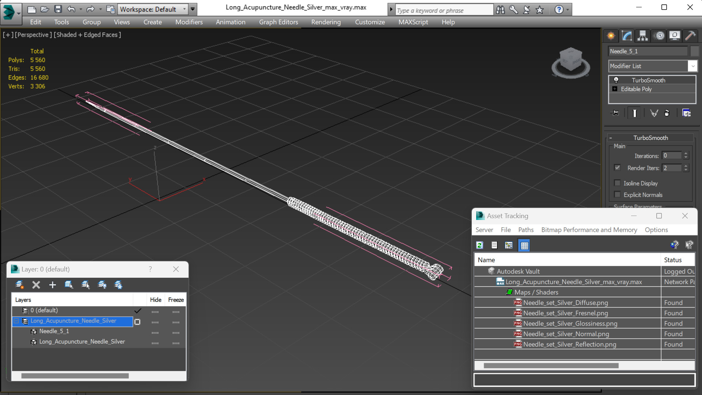This screenshot has height=395, width=702.
Task: Open the redo history dropdown arrow
Action: [100, 9]
